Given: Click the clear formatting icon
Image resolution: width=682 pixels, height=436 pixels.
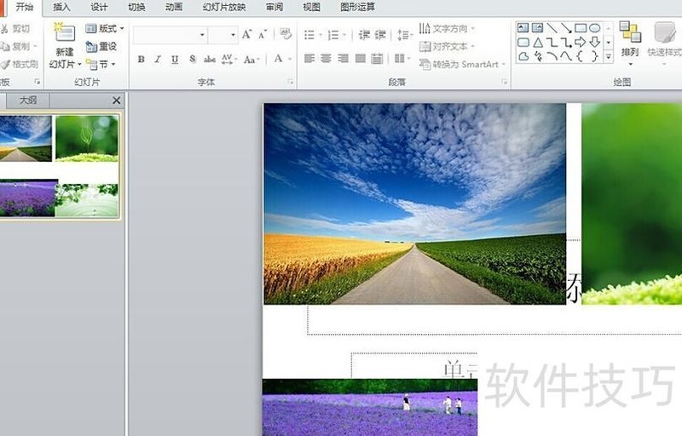Looking at the screenshot, I should pyautogui.click(x=286, y=35).
